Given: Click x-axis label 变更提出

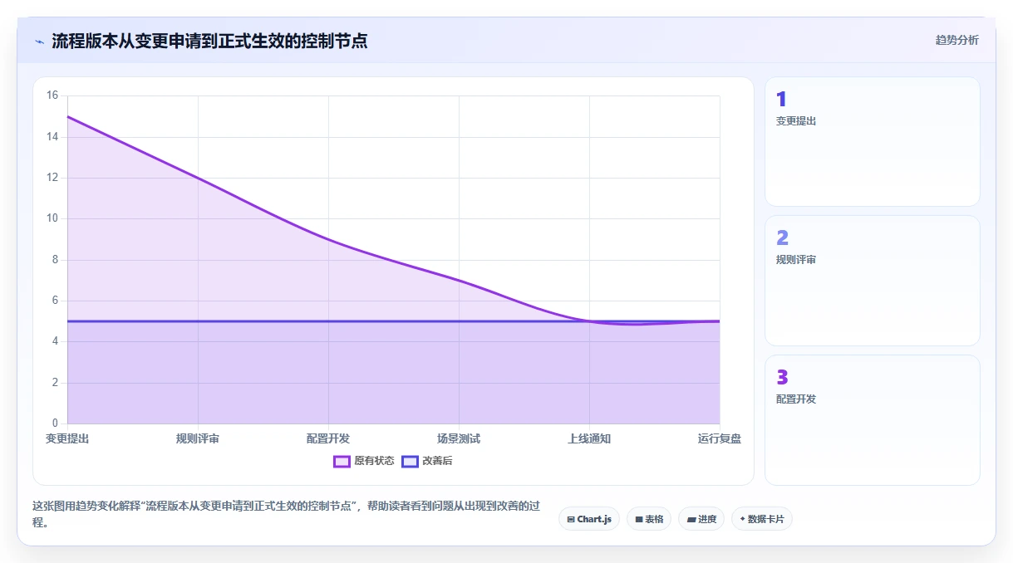Looking at the screenshot, I should (67, 438).
